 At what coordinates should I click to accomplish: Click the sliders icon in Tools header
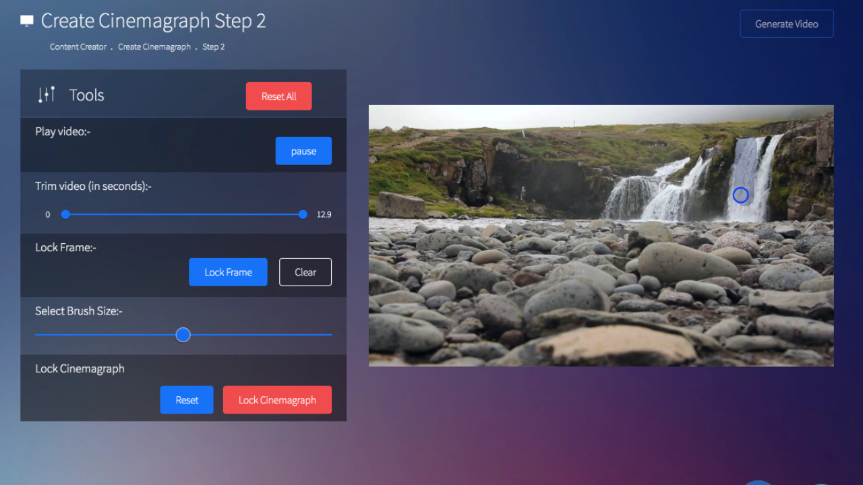tap(47, 95)
